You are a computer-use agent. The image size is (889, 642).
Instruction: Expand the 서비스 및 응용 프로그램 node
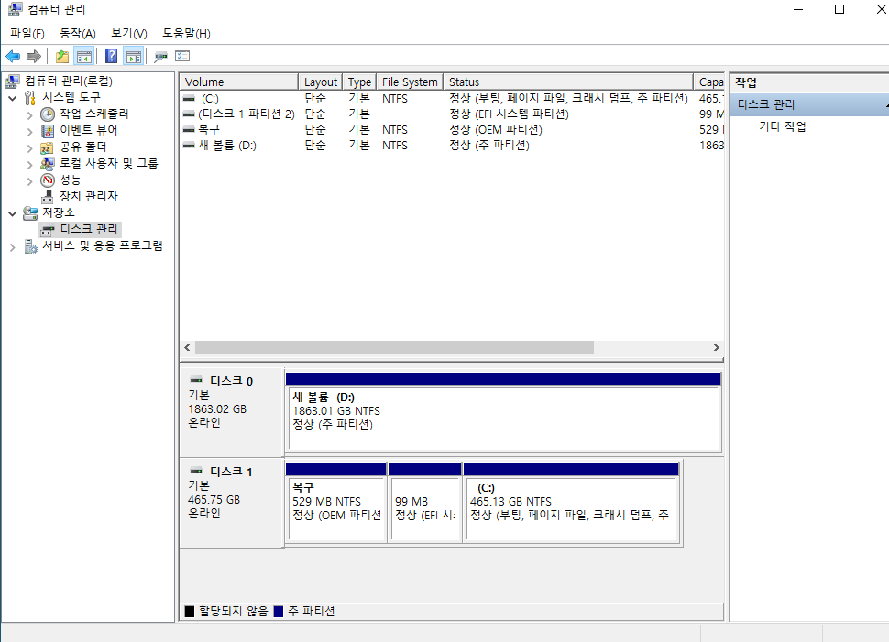coord(13,246)
